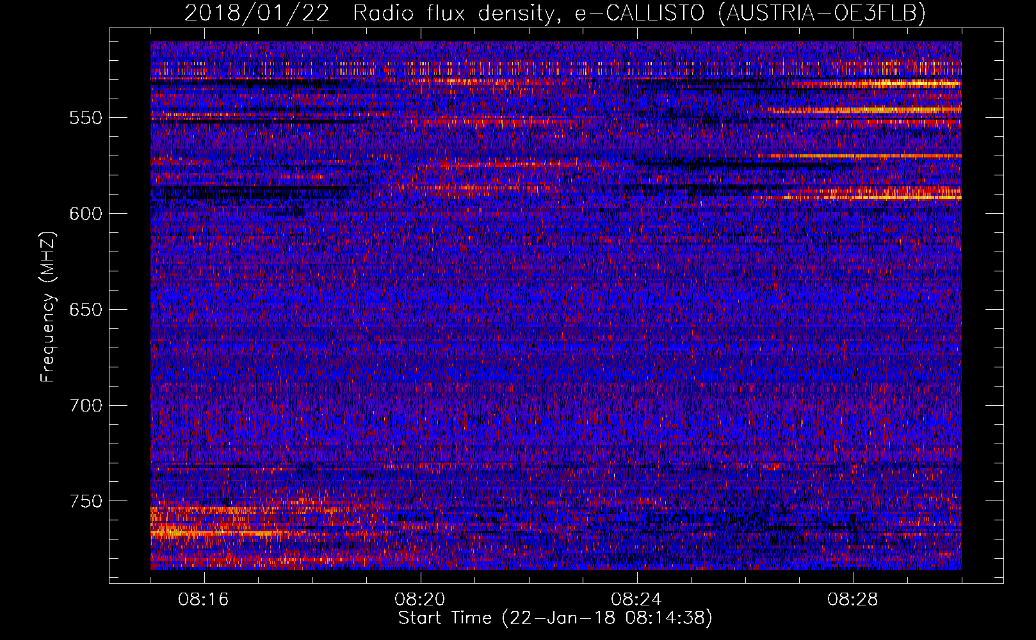Click the 08:28 time tick label
Image resolution: width=1036 pixels, height=640 pixels.
point(853,600)
